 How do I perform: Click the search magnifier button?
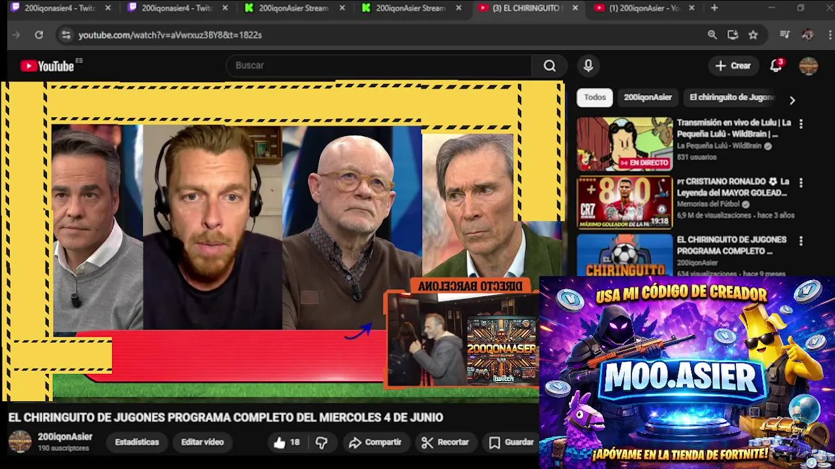(550, 65)
